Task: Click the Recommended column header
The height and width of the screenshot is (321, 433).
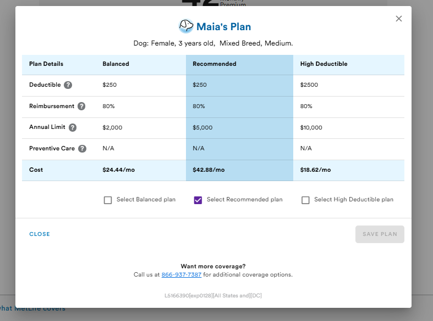Action: click(x=214, y=64)
